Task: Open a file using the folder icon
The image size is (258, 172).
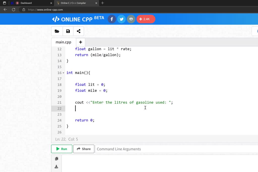Action: point(57,31)
